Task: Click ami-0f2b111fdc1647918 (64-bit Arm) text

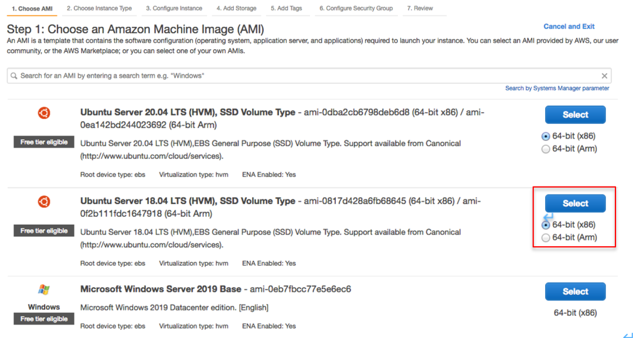Action: coord(146,214)
